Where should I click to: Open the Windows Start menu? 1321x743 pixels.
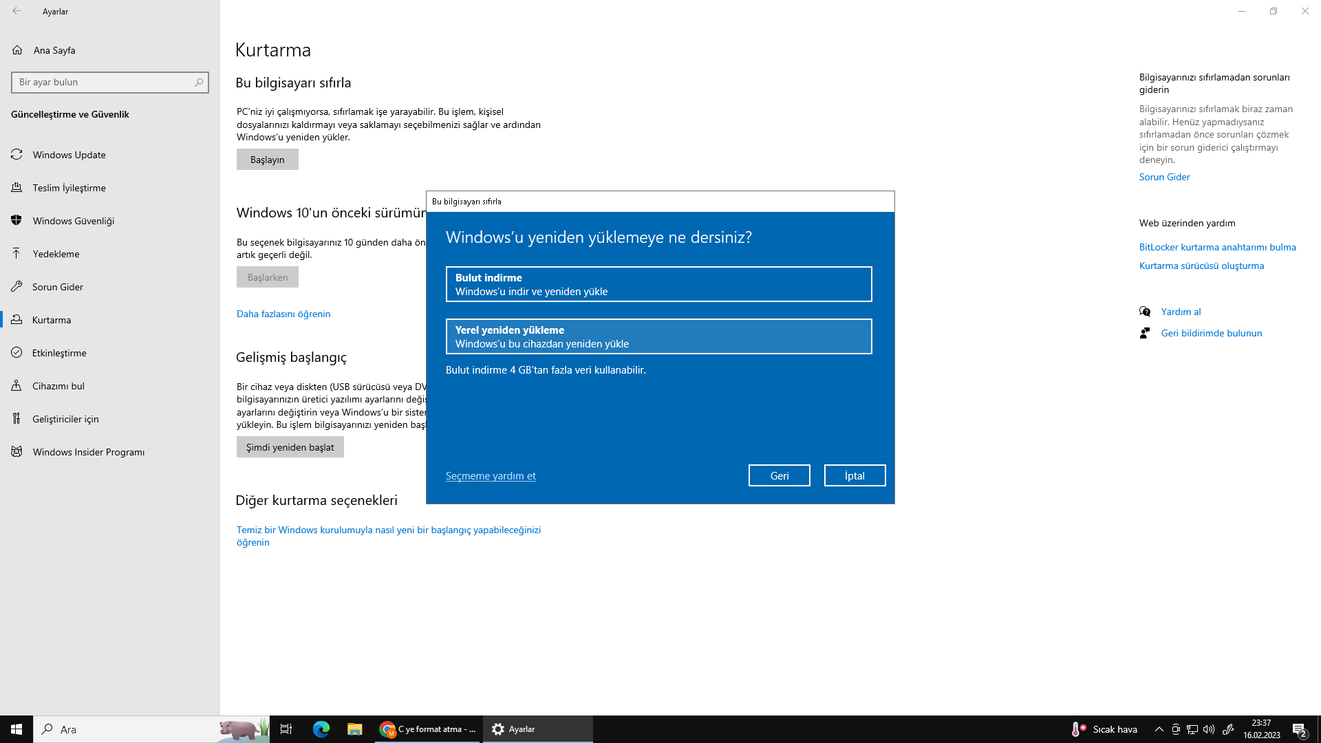pyautogui.click(x=17, y=729)
